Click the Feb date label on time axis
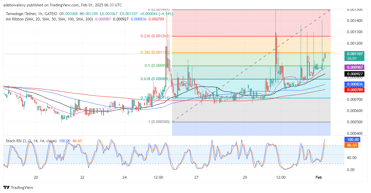Viewport: 371px width, 193px height. click(319, 177)
